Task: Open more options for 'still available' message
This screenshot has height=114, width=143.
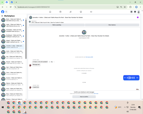Action: 54,62
